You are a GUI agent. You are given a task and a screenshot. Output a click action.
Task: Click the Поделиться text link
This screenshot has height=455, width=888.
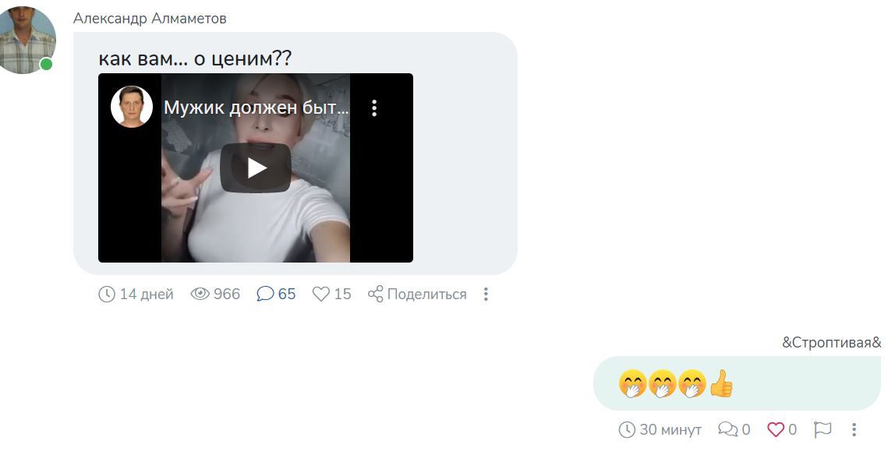pos(427,295)
